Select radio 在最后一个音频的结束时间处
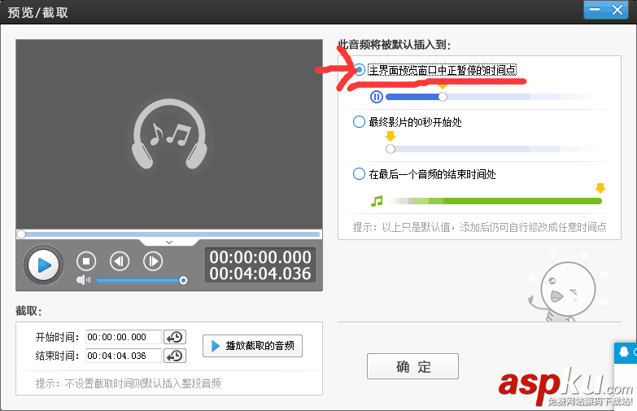 point(359,174)
